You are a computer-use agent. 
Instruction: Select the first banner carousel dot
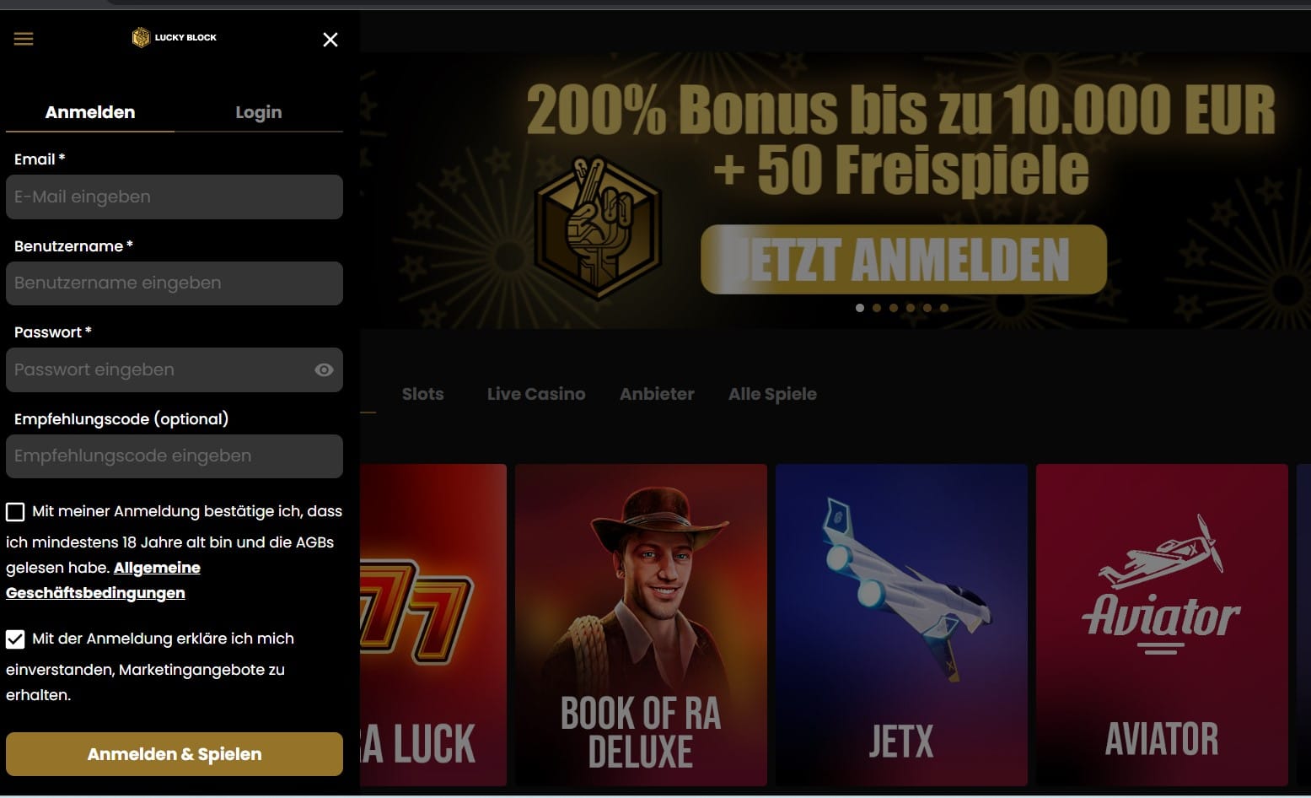pos(860,308)
